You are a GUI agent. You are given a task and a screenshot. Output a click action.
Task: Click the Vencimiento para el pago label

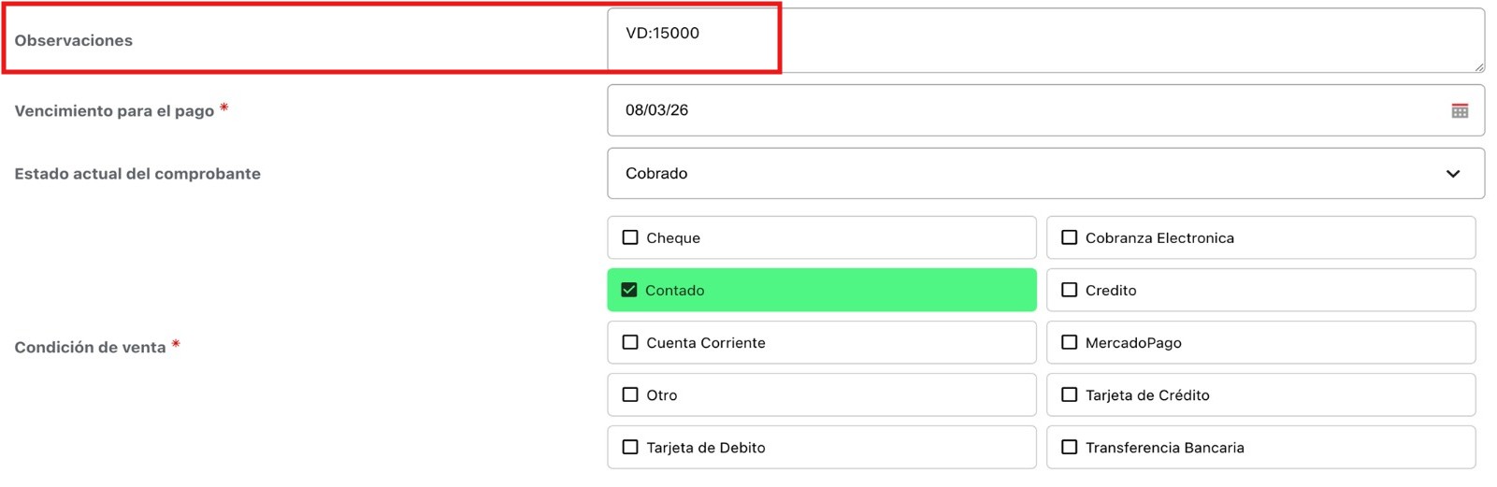click(x=114, y=110)
